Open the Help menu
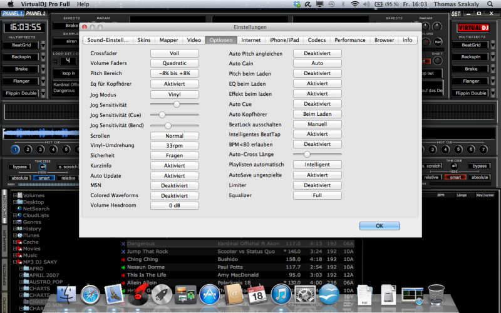The image size is (501, 313). 83,4
